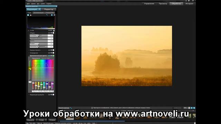Click the magenta color saturation slider
Viewport: 221px width, 124px height.
(x=52, y=86)
